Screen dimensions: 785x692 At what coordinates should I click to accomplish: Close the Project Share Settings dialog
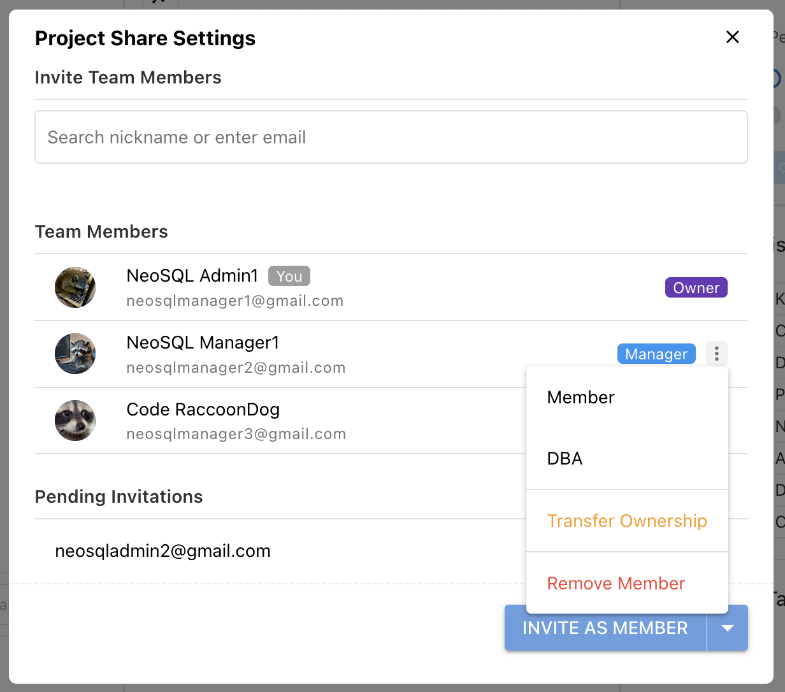coord(733,37)
